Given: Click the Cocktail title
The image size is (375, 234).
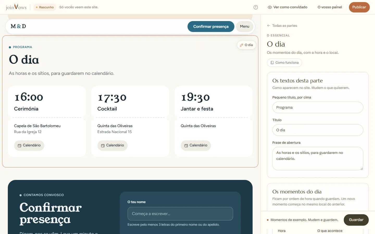Looking at the screenshot, I should (107, 109).
